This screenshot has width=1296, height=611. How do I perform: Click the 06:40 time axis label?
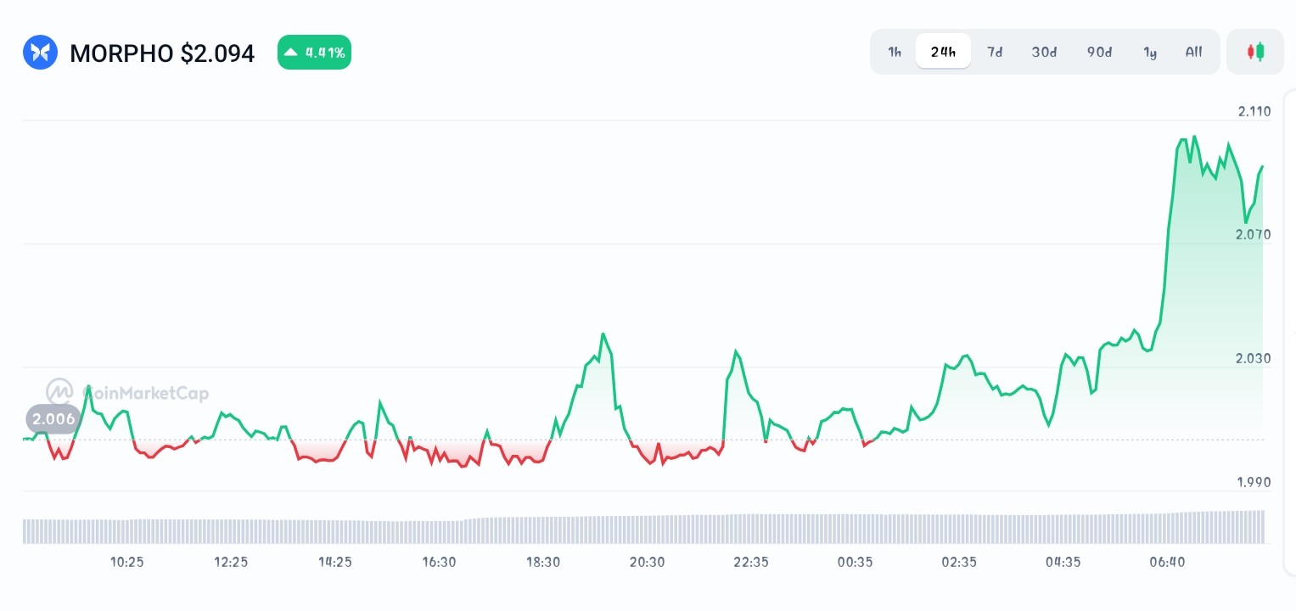pyautogui.click(x=1167, y=562)
